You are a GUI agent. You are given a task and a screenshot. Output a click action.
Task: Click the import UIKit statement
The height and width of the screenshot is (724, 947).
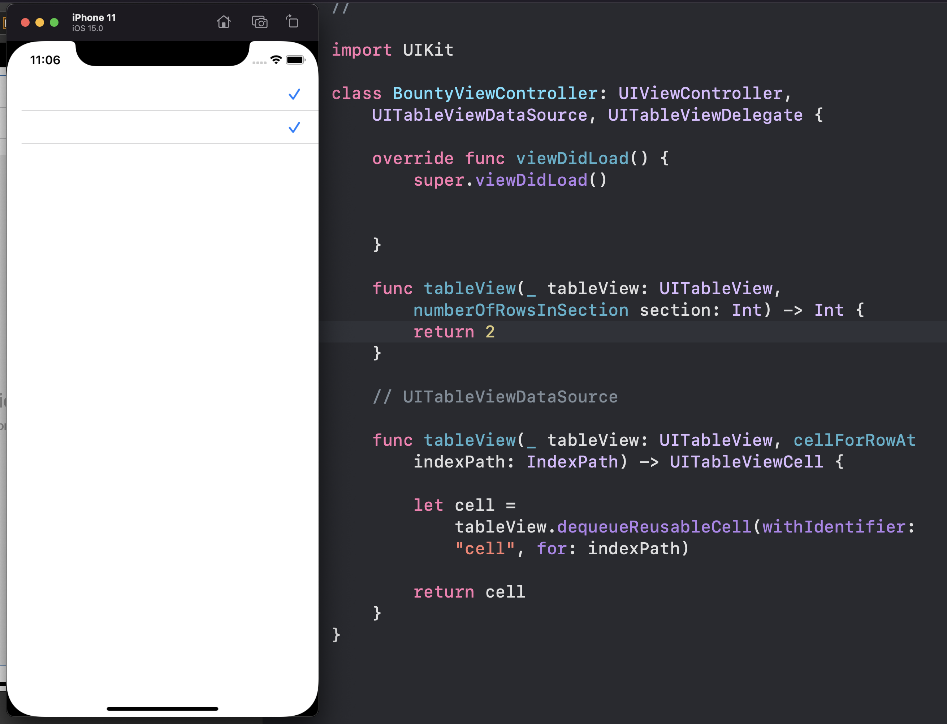(x=392, y=50)
